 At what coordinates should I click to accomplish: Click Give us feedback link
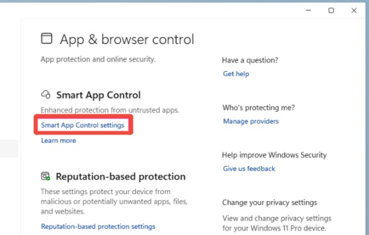click(249, 168)
